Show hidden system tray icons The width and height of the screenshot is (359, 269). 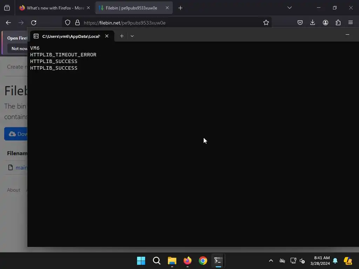(x=271, y=261)
